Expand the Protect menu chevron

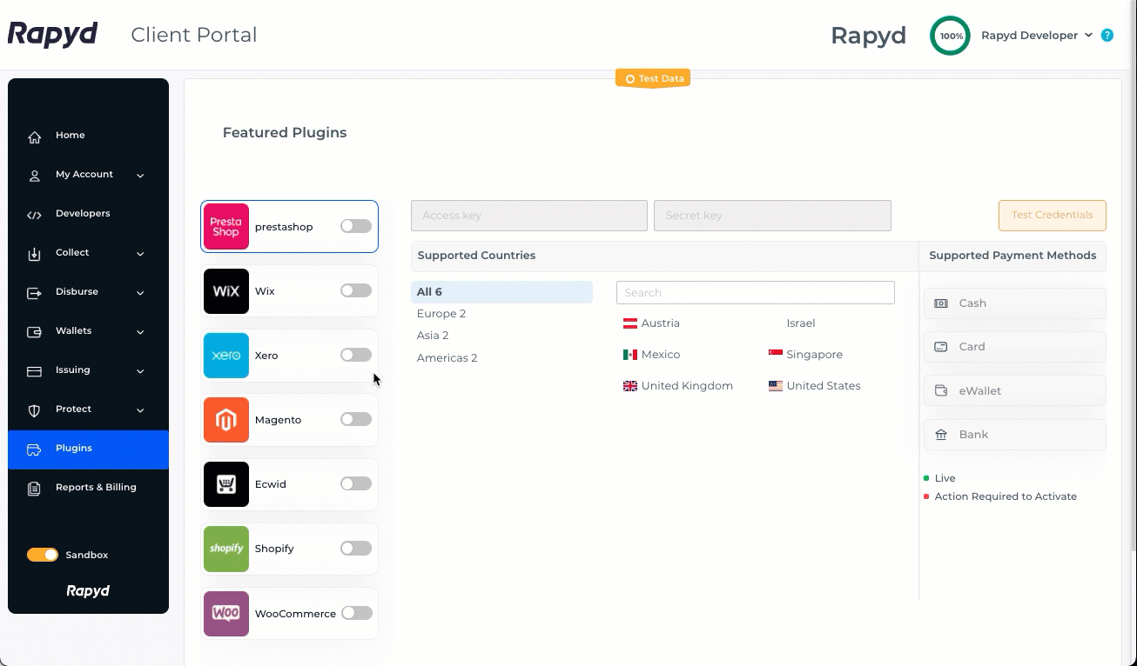(x=140, y=410)
